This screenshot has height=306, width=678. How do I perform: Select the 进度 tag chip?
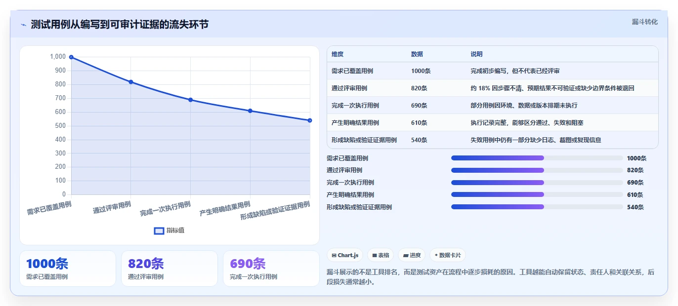(x=412, y=255)
